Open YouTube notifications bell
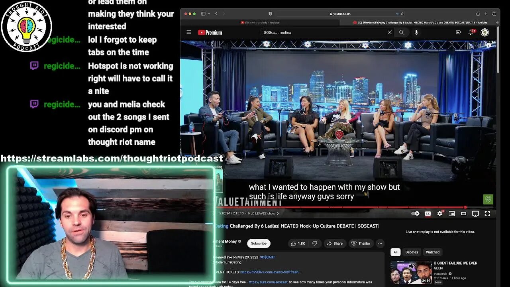The width and height of the screenshot is (510, 287). point(471,32)
